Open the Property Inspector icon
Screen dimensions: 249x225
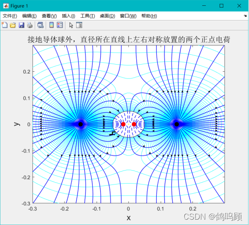coord(79,25)
